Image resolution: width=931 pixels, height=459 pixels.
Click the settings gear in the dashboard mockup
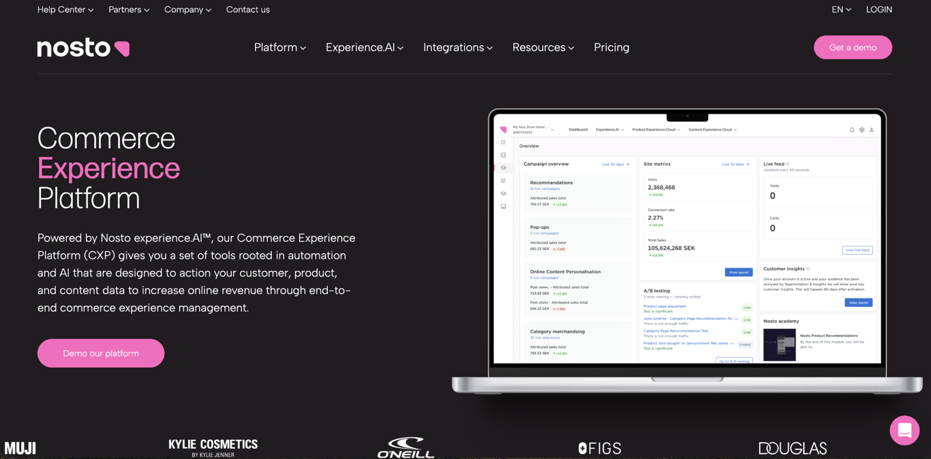tap(861, 129)
